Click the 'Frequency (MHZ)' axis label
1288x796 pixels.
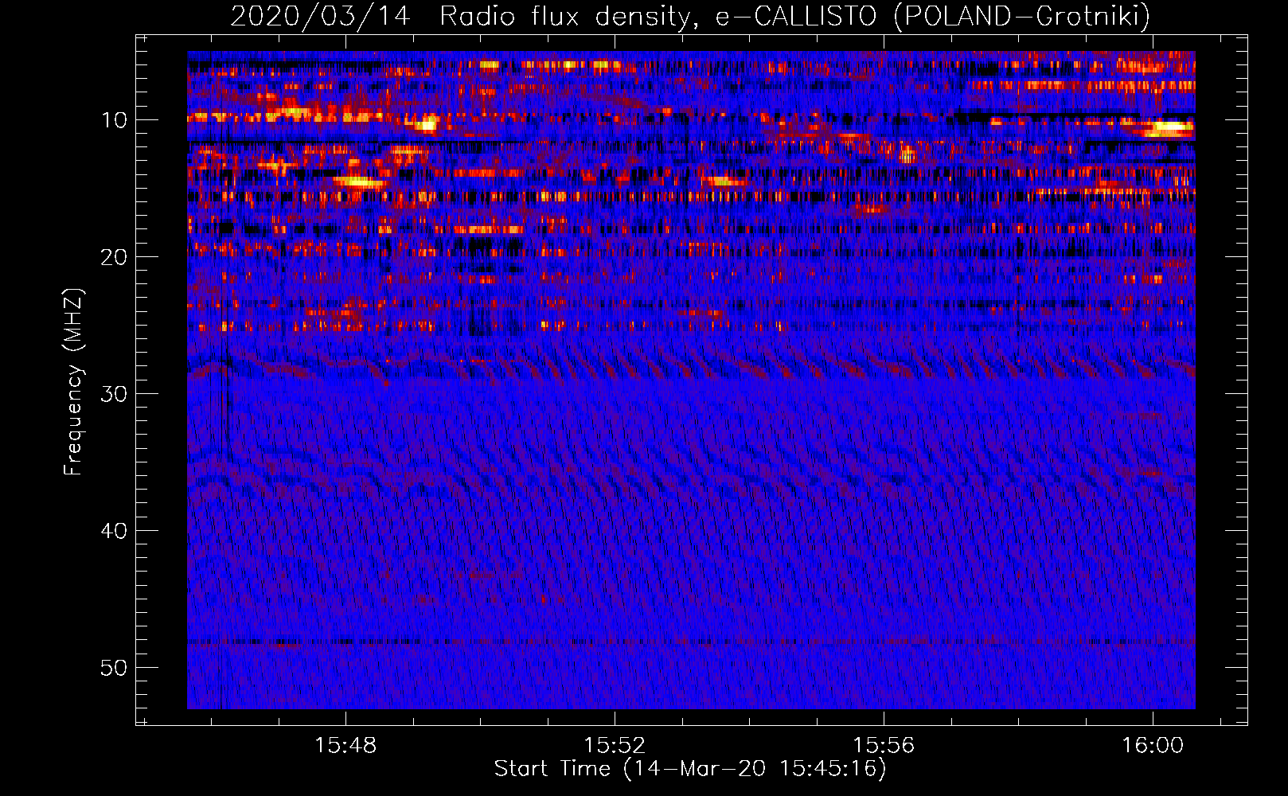(x=72, y=382)
